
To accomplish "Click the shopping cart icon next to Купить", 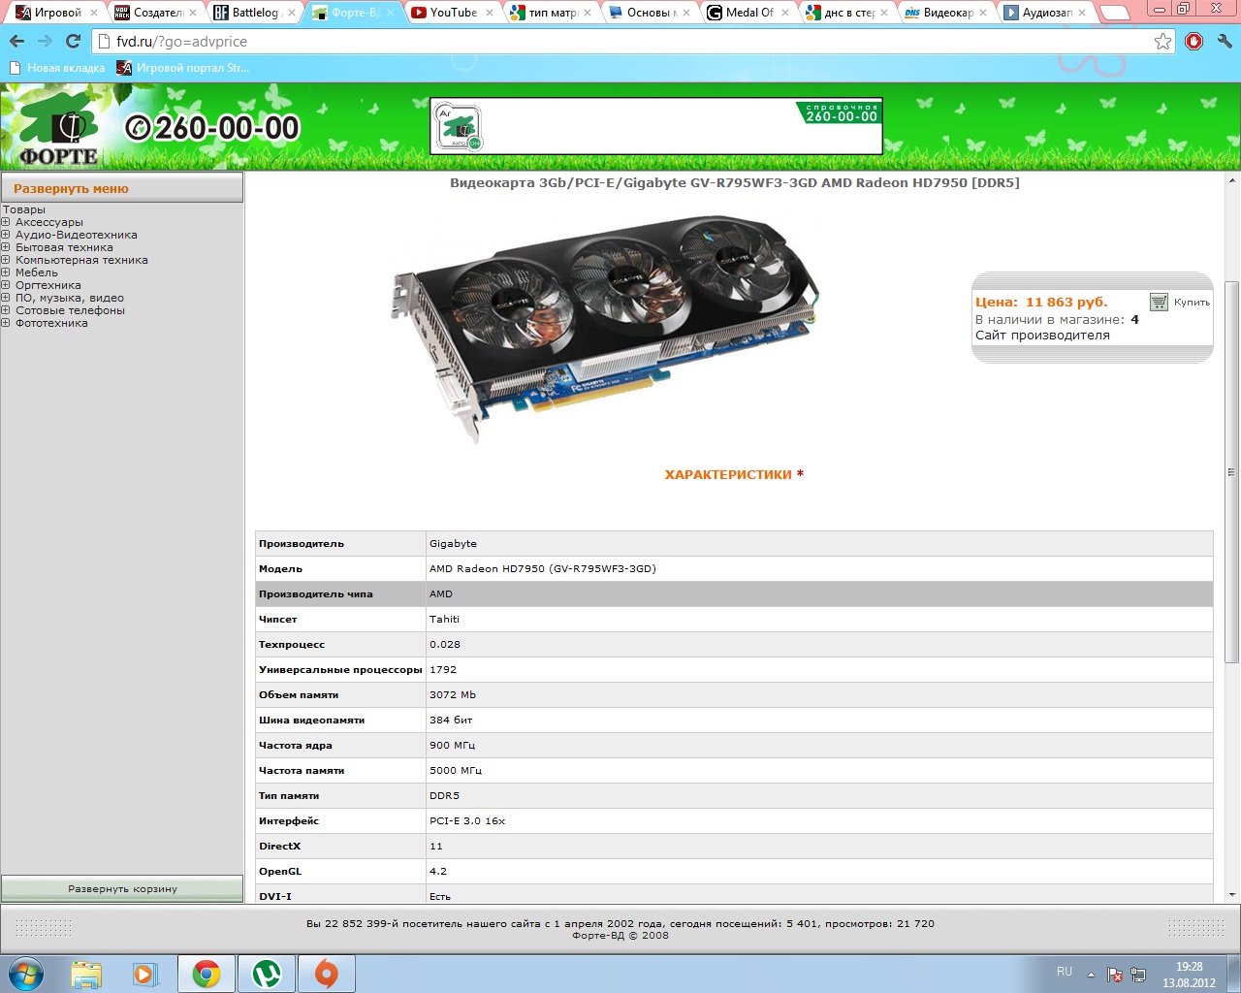I will coord(1159,303).
